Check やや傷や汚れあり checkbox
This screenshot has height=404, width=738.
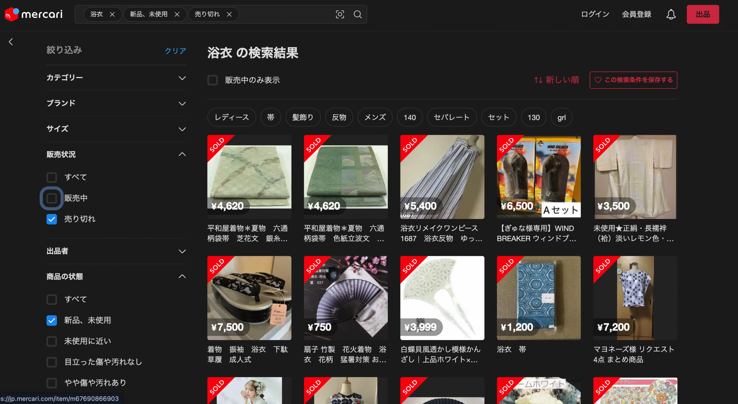click(x=52, y=383)
